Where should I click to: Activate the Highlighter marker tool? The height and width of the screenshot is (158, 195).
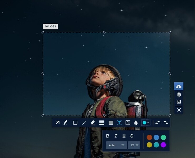tap(93, 123)
